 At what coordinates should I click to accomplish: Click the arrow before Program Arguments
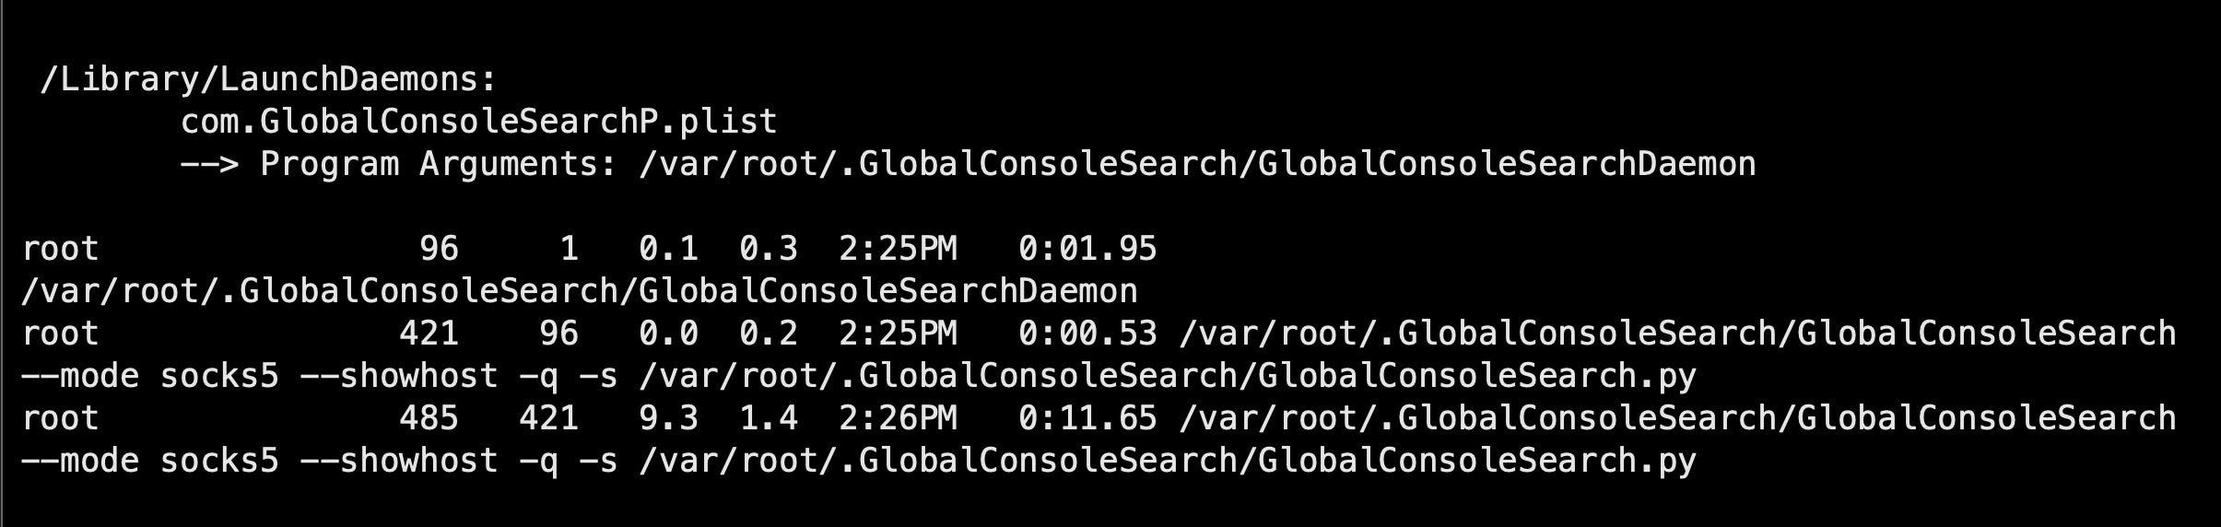point(209,164)
